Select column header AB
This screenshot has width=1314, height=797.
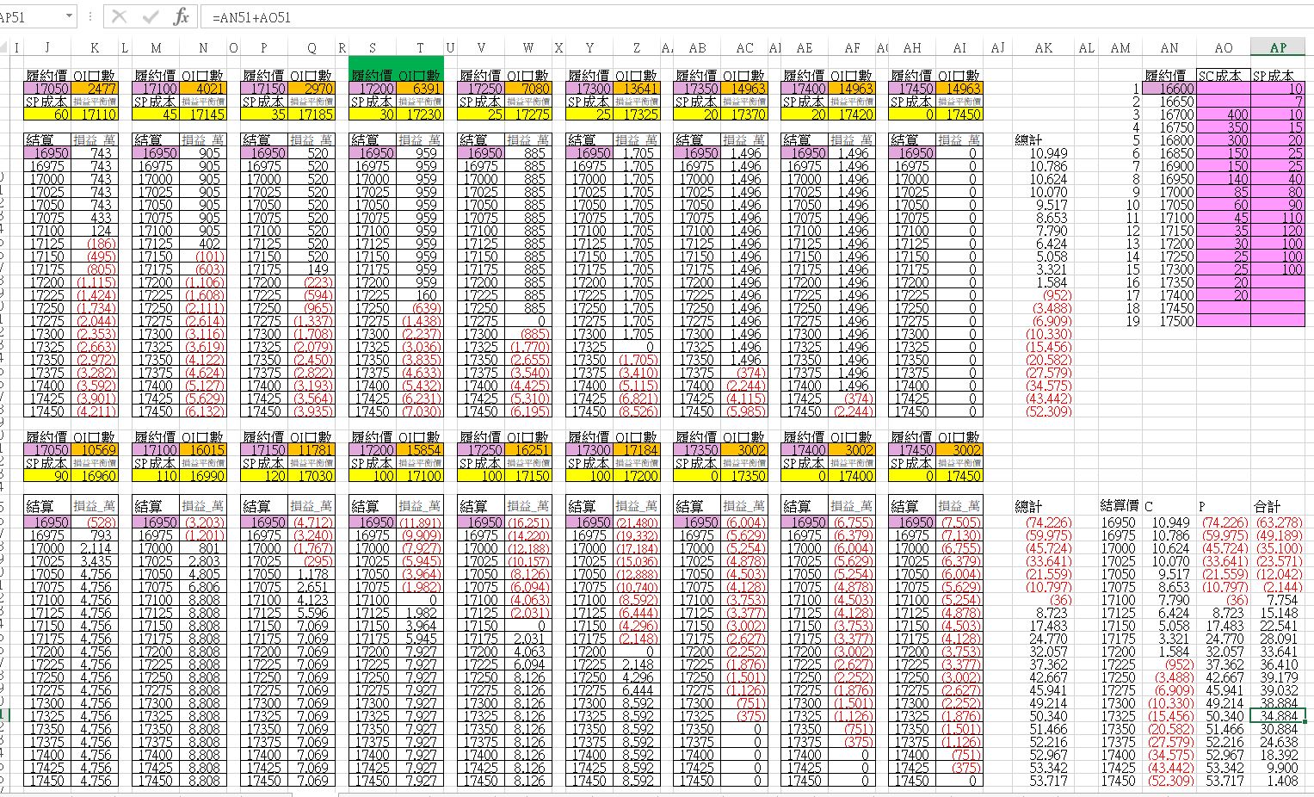(x=697, y=48)
